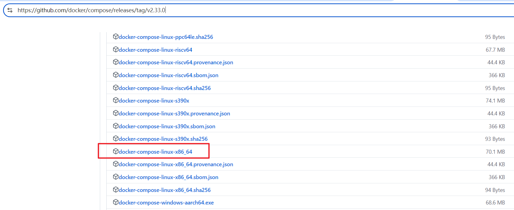Click package icon beside docker-compose-linux-riscv64
The height and width of the screenshot is (210, 514).
point(116,49)
